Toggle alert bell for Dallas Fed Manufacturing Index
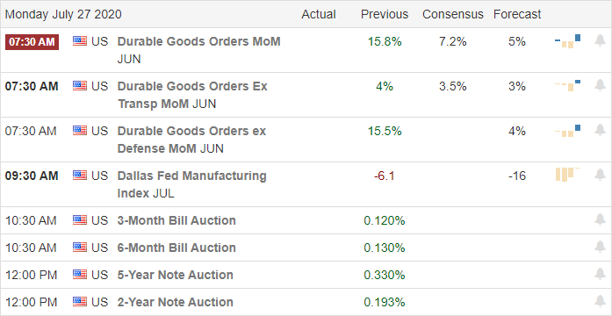 pyautogui.click(x=600, y=175)
